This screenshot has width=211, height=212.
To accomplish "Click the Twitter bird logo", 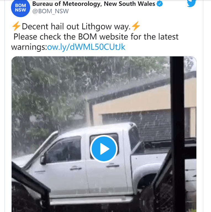I will [192, 3].
